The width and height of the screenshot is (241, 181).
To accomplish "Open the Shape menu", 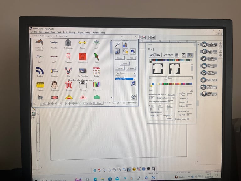I will coord(80,32).
